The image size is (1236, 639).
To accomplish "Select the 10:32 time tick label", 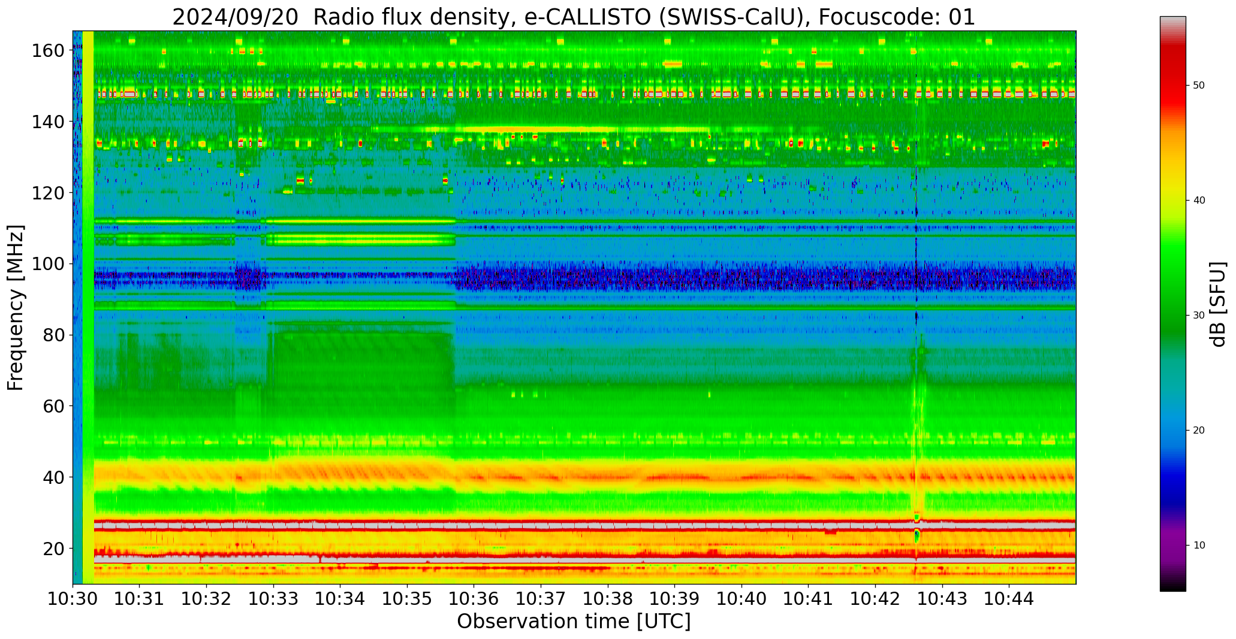I will pyautogui.click(x=207, y=598).
